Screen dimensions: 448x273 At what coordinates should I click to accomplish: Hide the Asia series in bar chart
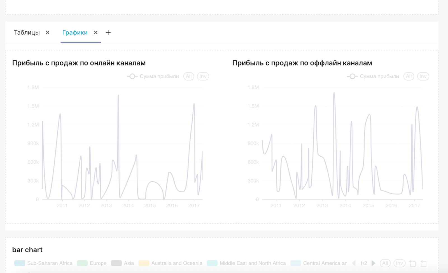coord(122,263)
